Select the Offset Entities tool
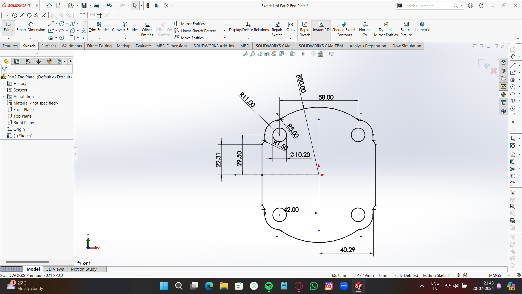This screenshot has height=294, width=522. [x=147, y=29]
